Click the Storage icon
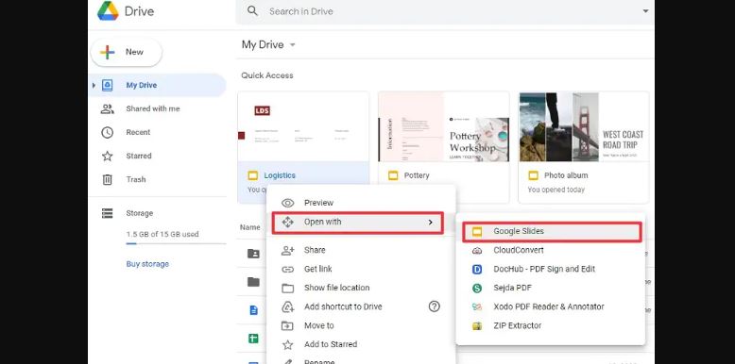Viewport: 735px width, 364px height. pos(108,213)
